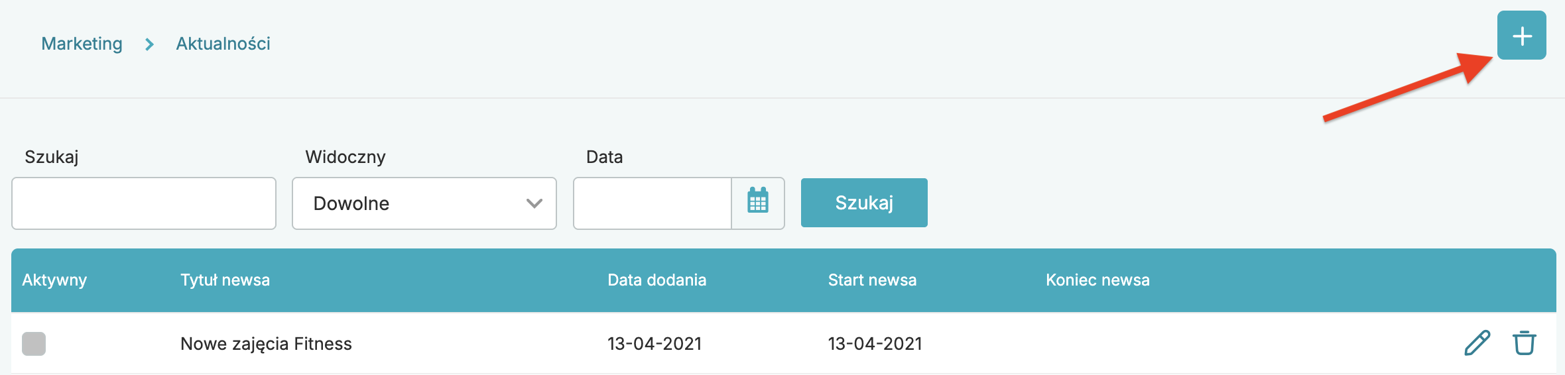Image resolution: width=1565 pixels, height=375 pixels.
Task: Sort by the Aktywny column header
Action: (54, 280)
